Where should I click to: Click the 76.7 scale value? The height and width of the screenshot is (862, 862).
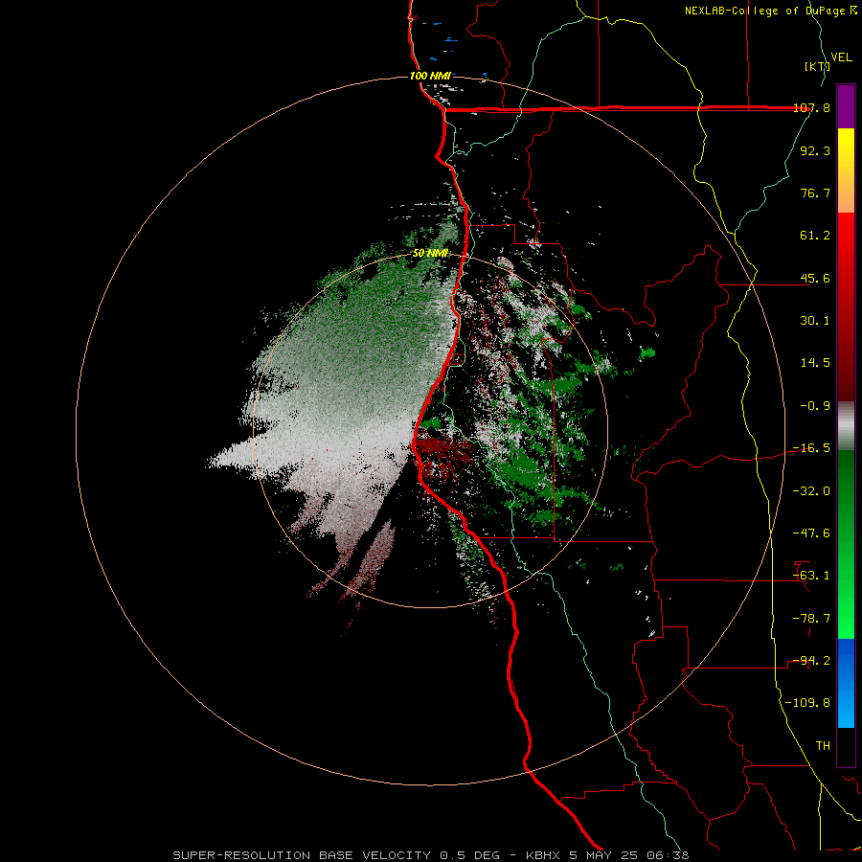click(x=815, y=193)
